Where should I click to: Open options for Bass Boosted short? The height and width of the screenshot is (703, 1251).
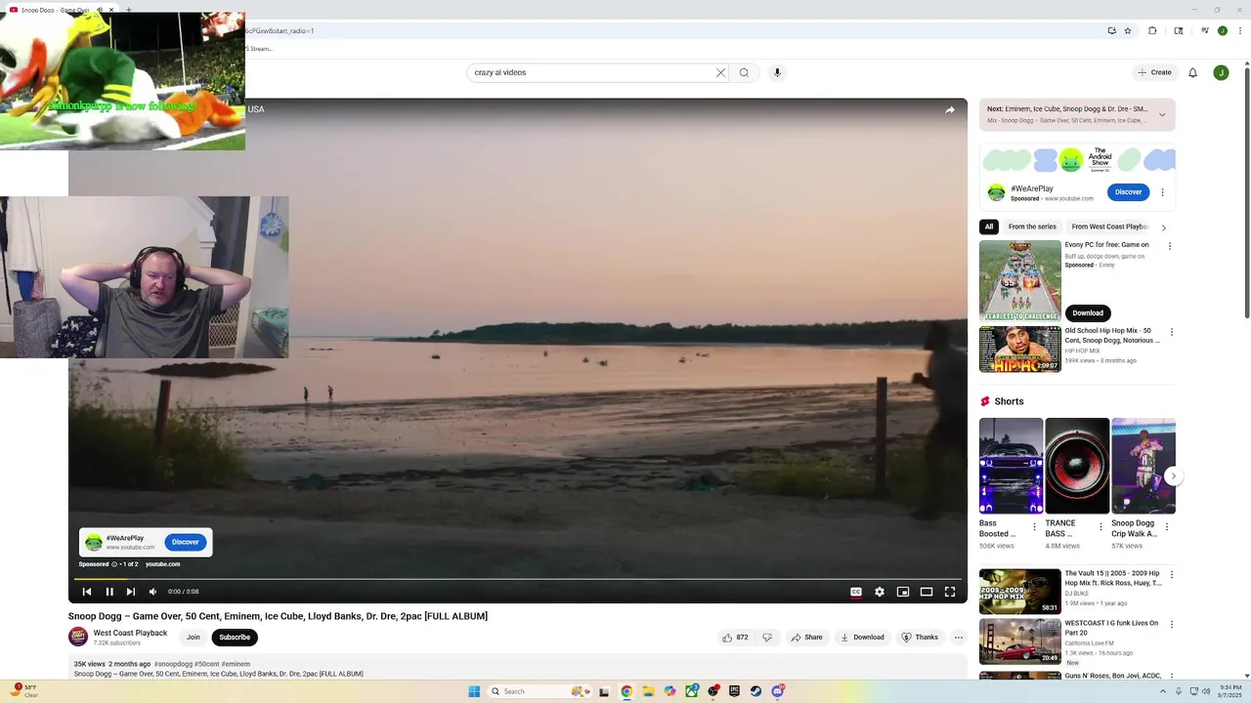coord(1035,527)
